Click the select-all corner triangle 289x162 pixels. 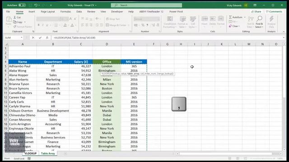(6, 44)
